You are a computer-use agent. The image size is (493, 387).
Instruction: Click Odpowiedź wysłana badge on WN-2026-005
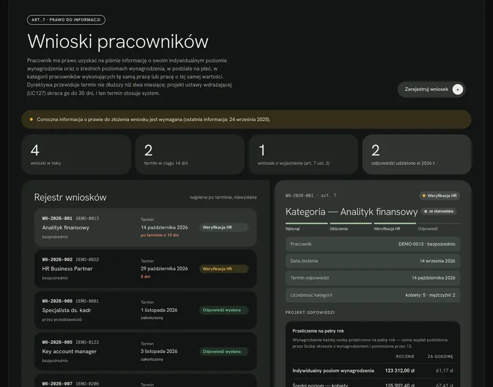click(223, 352)
